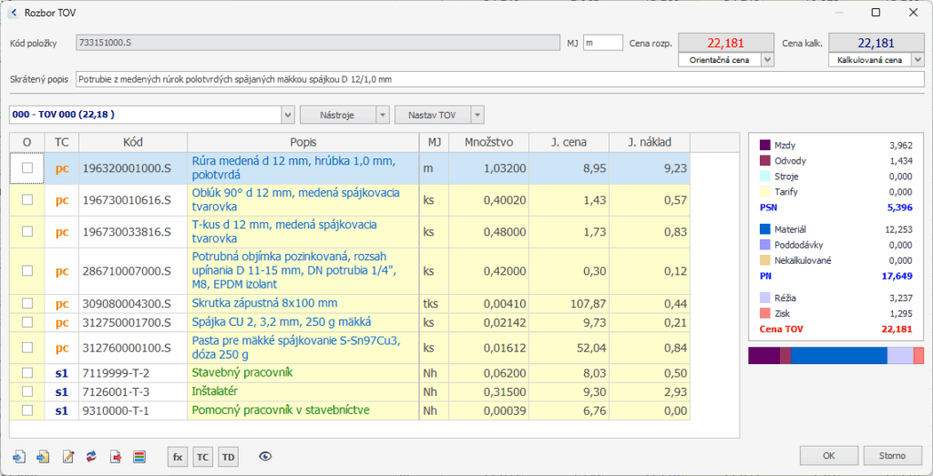Click the yellow document with arrow icon
933x476 pixels.
click(43, 456)
